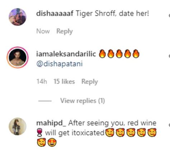Screen dimensions: 170x150
Task: Reply to iamaleksandarilic's comment
Action: tap(90, 82)
